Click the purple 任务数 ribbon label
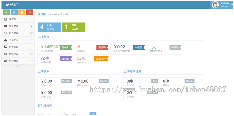Screen dimensions: 234x116 pos(66,59)
